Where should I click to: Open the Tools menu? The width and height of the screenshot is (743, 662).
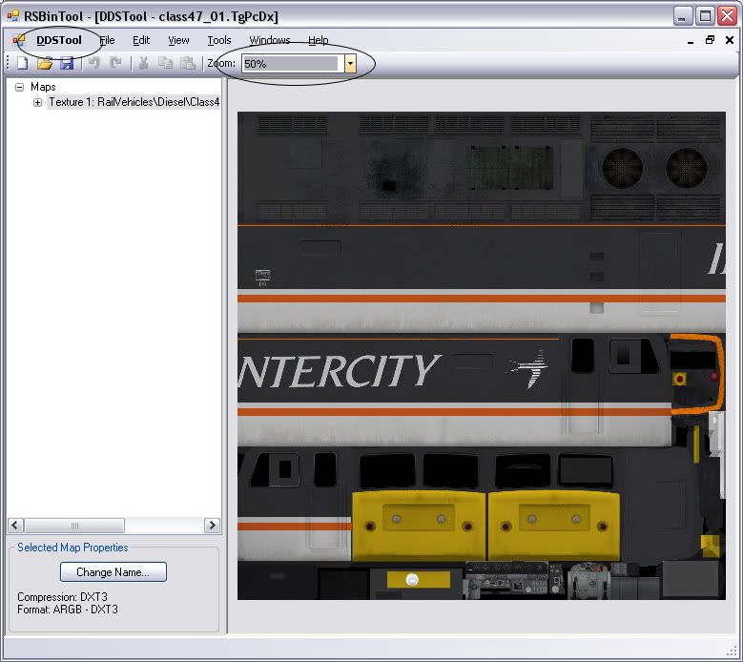[219, 40]
